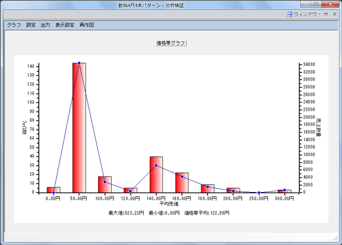Image resolution: width=342 pixels, height=245 pixels.
Task: Click the blue line point at 250.00円
Action: [x=259, y=193]
